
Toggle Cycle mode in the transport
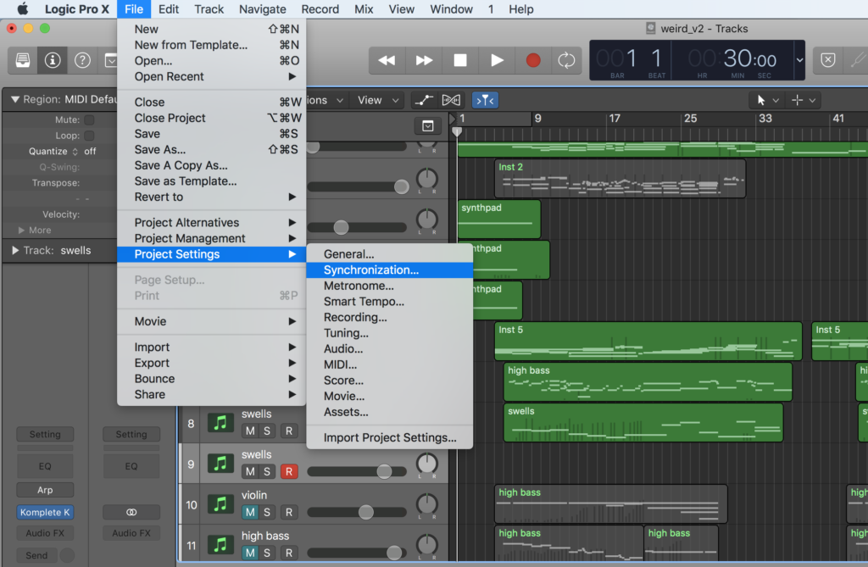coord(566,60)
